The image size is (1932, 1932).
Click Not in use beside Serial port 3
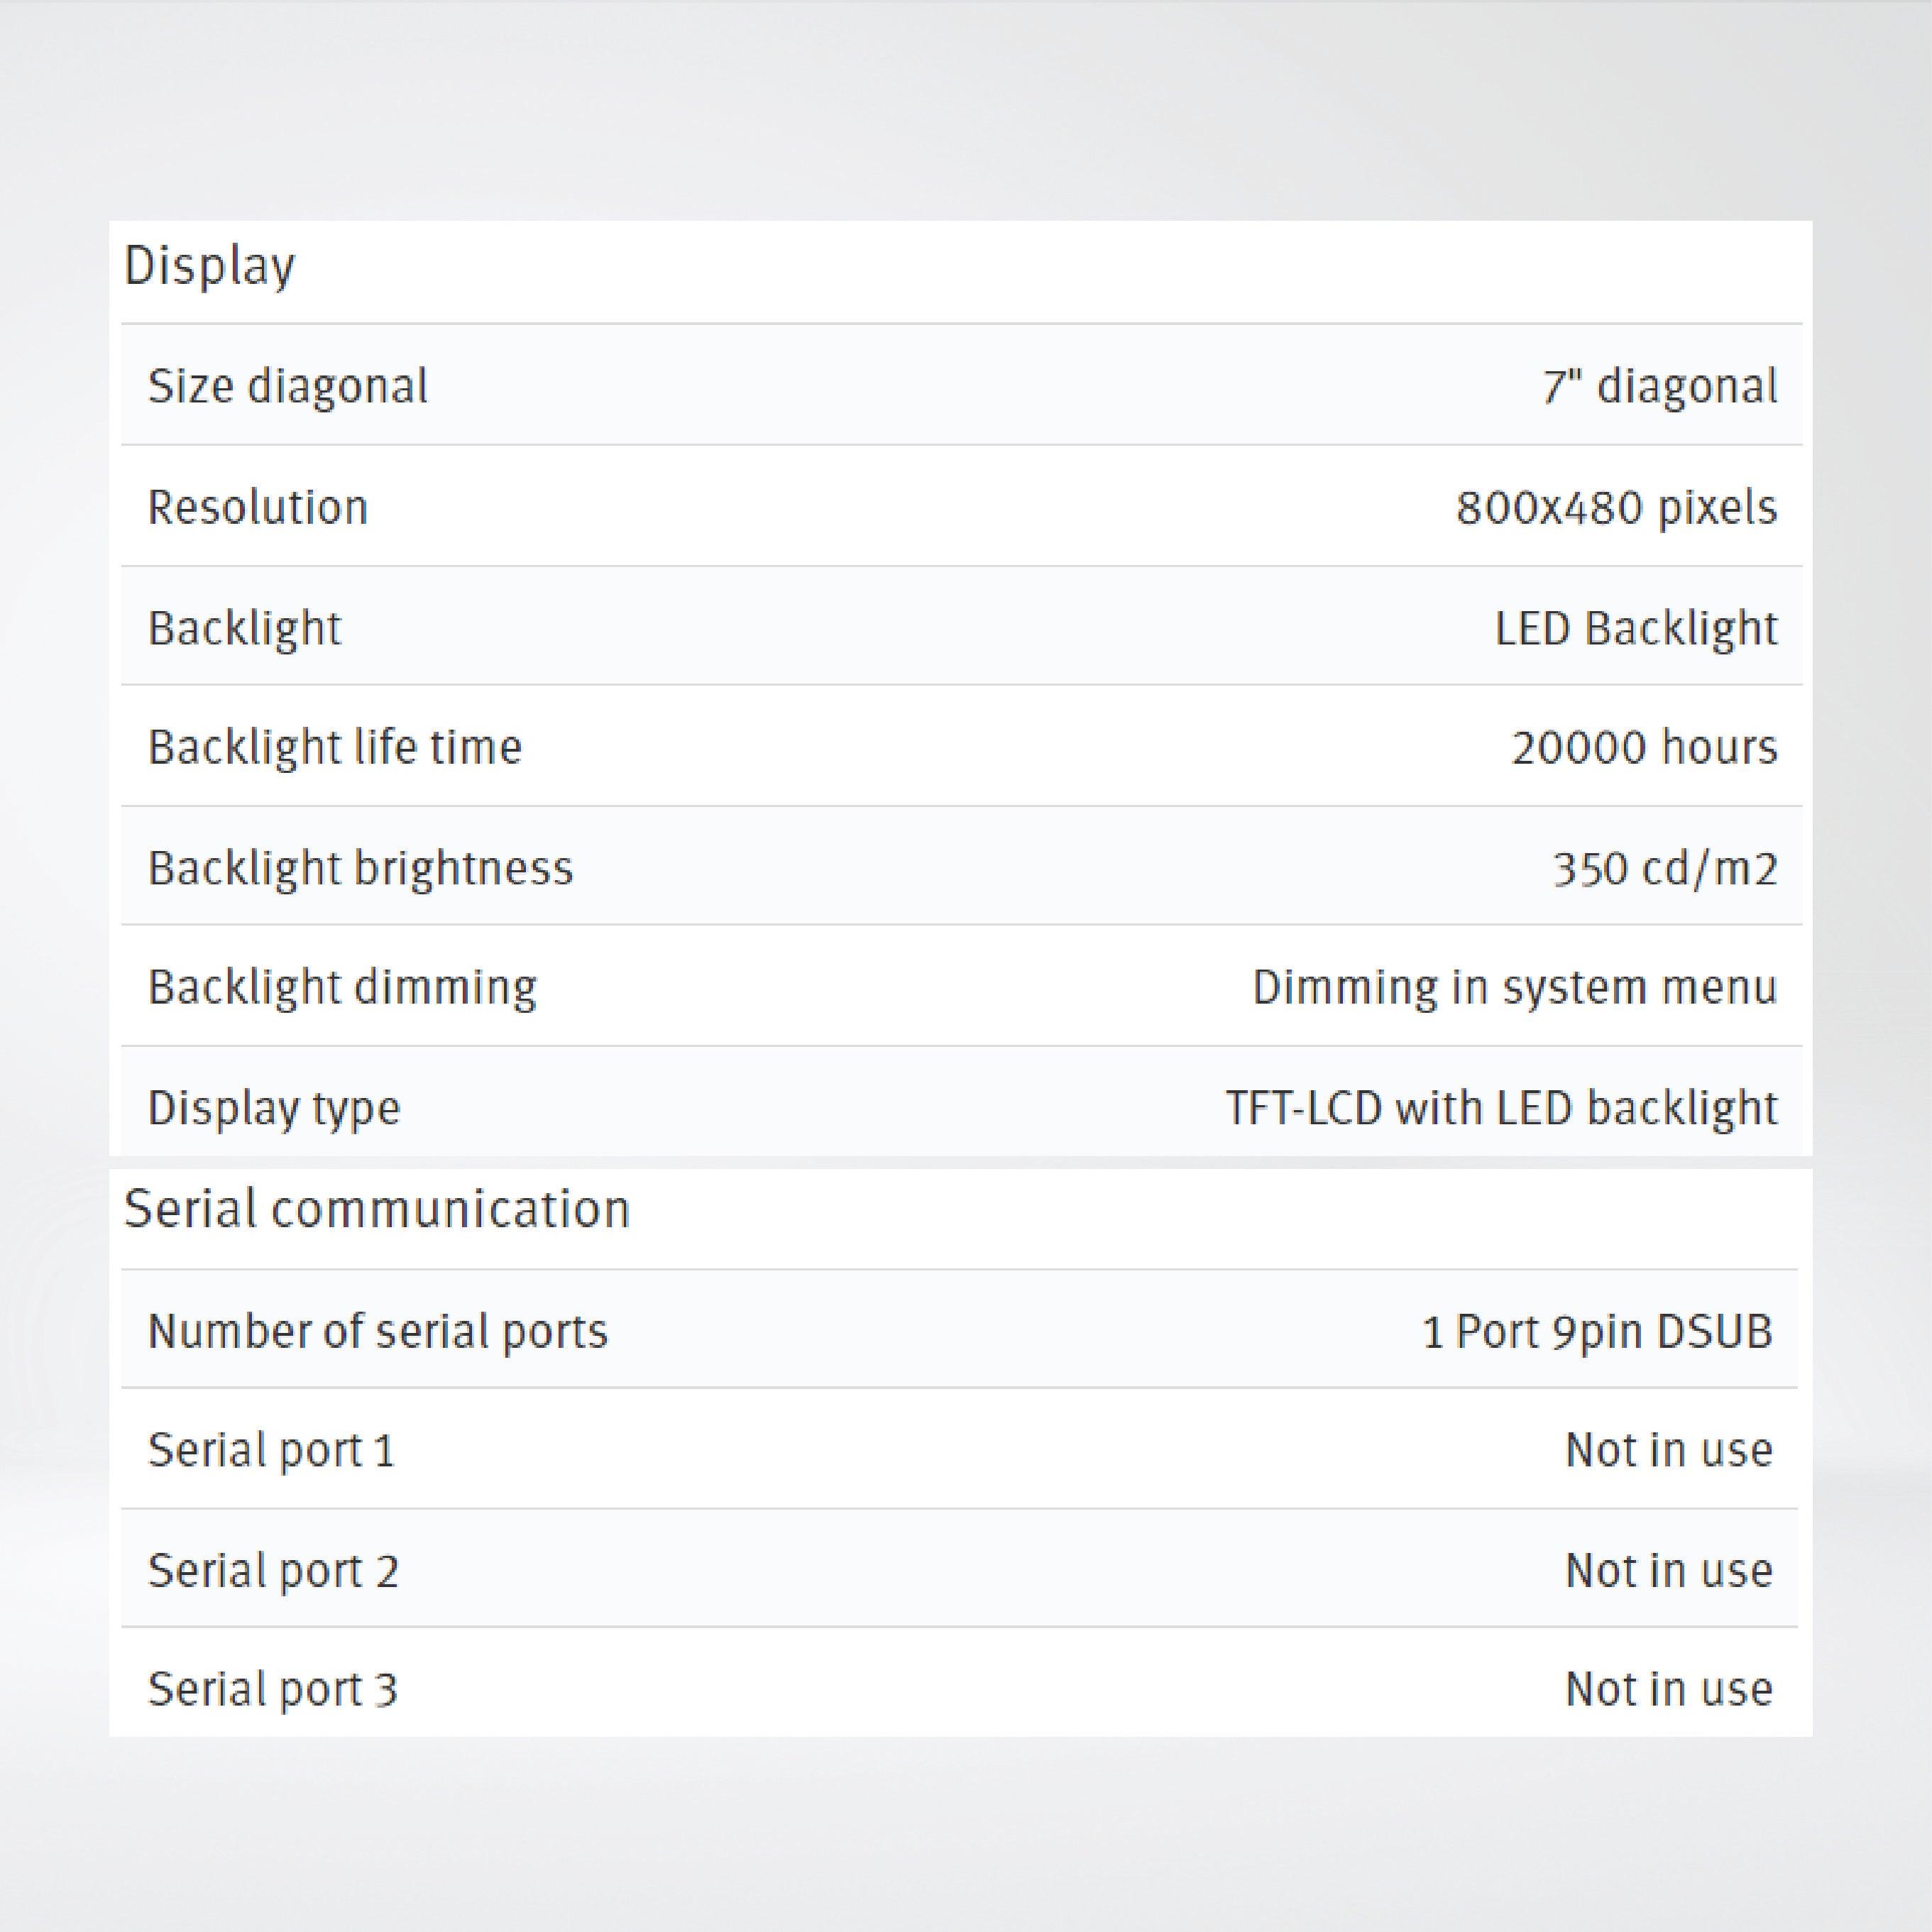[x=1669, y=1690]
